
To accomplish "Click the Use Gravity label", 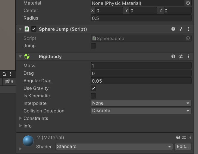I will coord(36,88).
